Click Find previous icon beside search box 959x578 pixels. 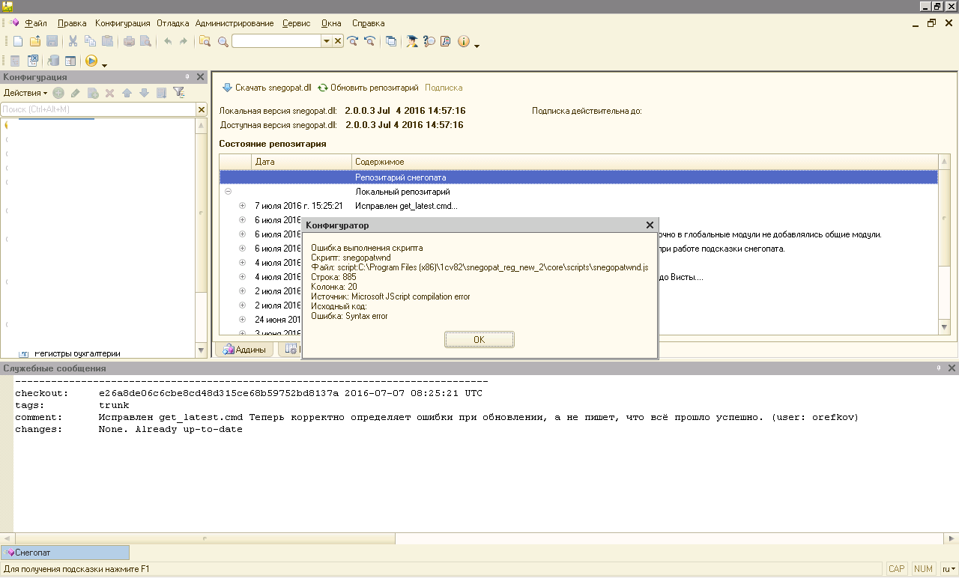coord(369,41)
